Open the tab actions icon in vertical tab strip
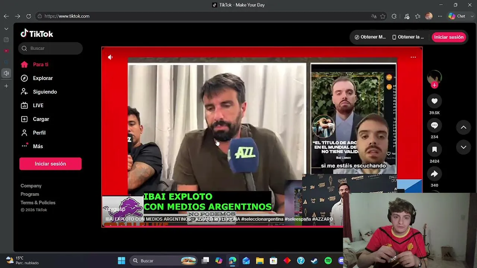 tap(6, 40)
